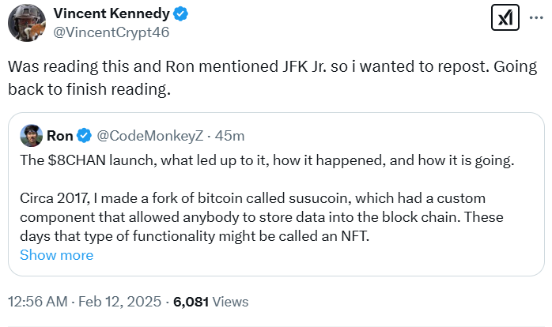
Task: Open the 12:56 AM post timestamp
Action: pyautogui.click(x=40, y=302)
